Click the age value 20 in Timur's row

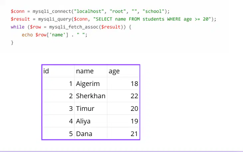[123, 109]
